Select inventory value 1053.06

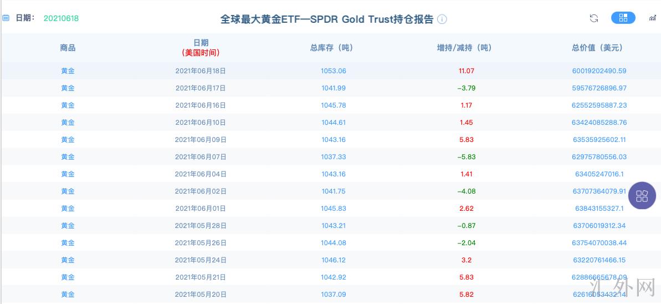[334, 71]
